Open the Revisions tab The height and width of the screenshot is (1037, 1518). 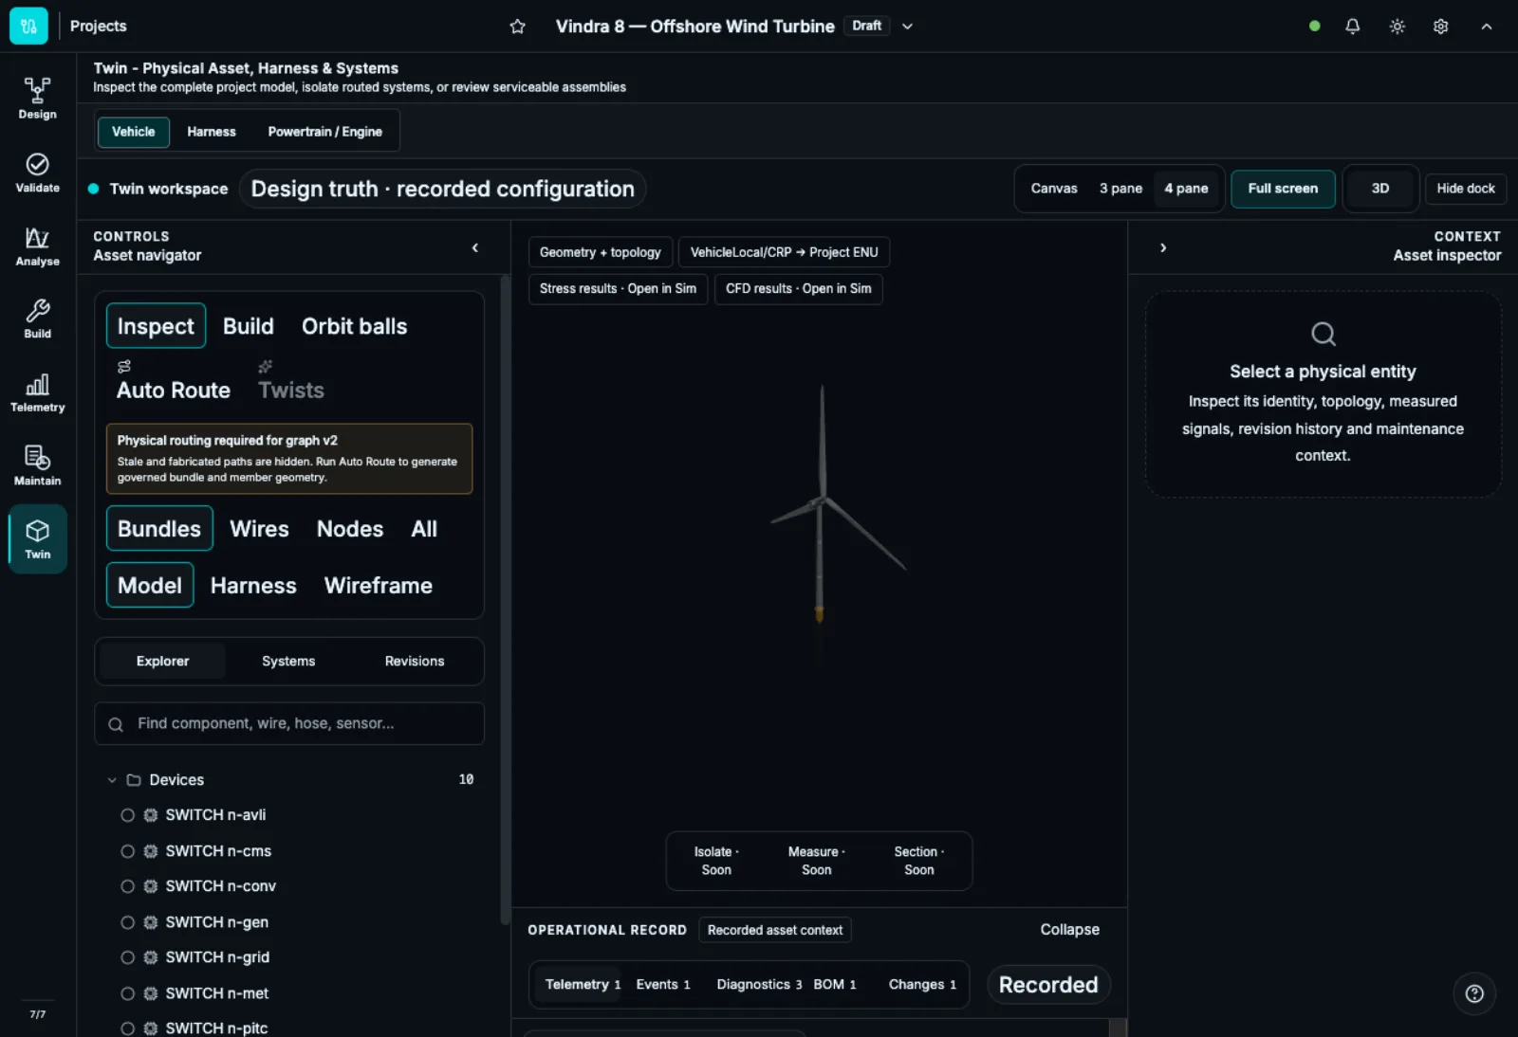click(415, 662)
